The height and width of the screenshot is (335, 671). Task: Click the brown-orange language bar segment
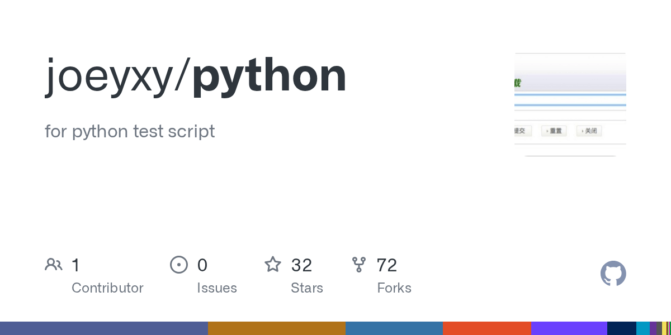(277, 328)
